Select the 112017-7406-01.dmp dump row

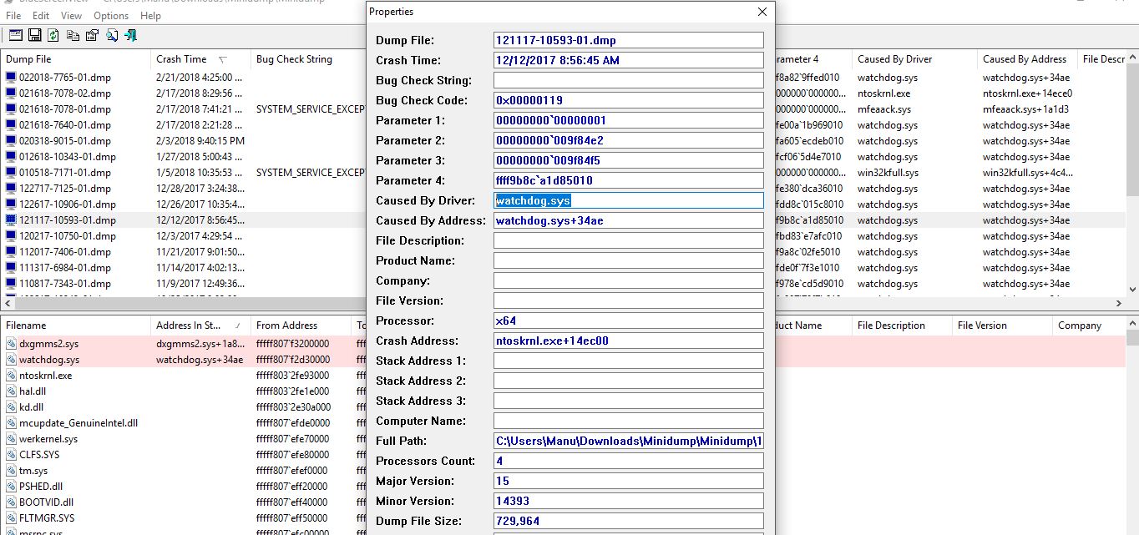[x=184, y=252]
